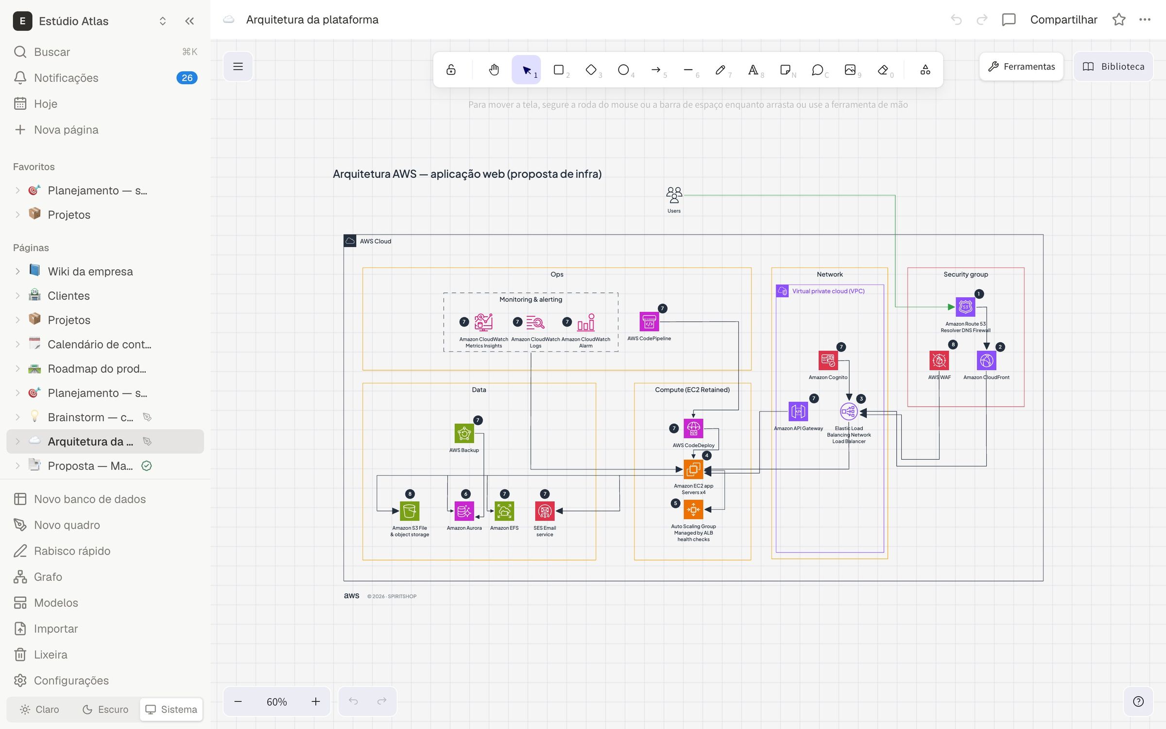
Task: Expand the Clientes page tree
Action: coord(17,295)
